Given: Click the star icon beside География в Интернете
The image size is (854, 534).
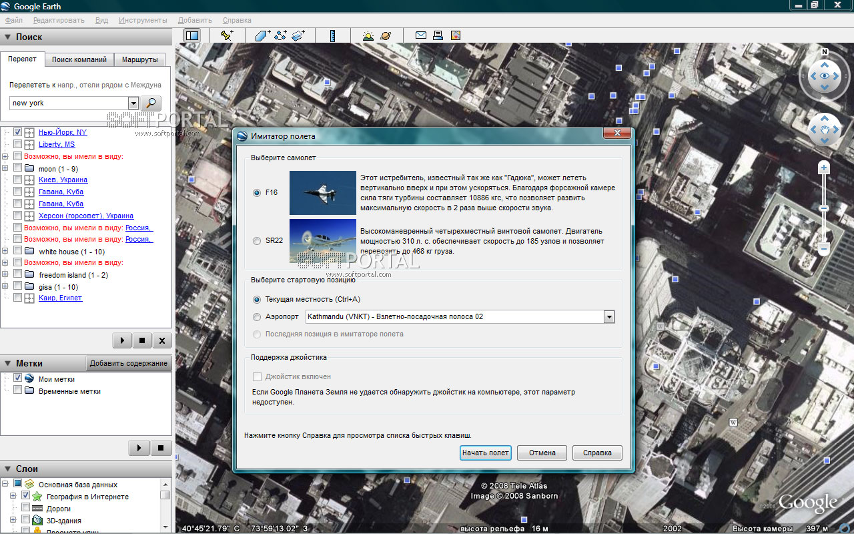Looking at the screenshot, I should 37,497.
